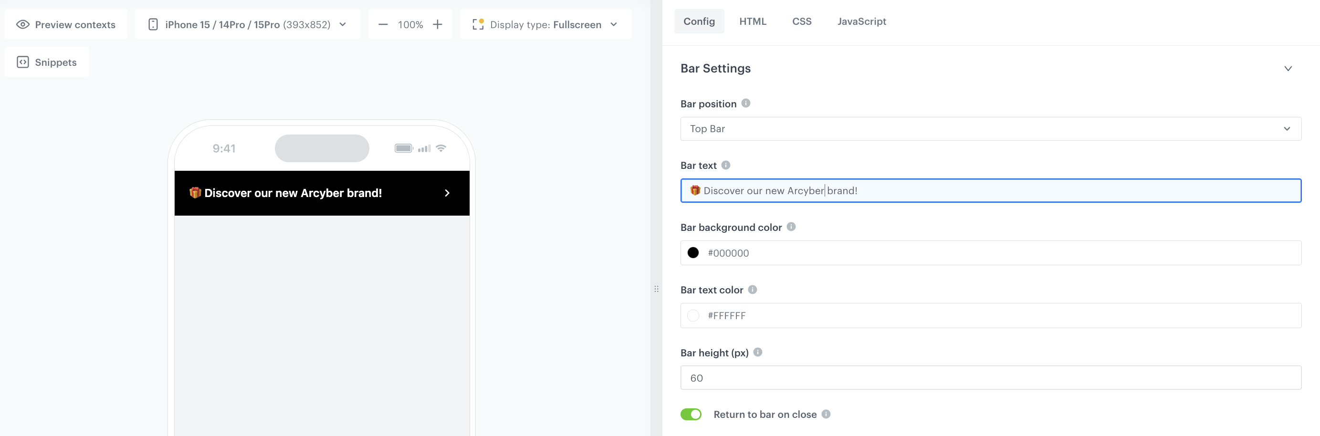The height and width of the screenshot is (436, 1320).
Task: Click the Snippets button
Action: pos(47,62)
